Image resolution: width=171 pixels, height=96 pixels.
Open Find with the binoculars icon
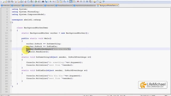(43, 2)
